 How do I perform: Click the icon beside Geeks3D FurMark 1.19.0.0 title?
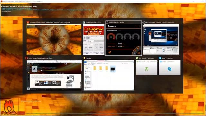click(84, 23)
